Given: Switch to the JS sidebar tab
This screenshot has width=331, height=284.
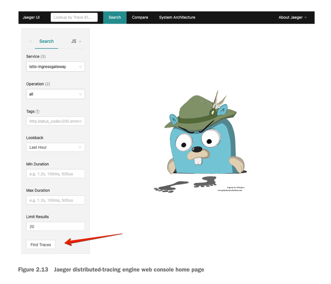Looking at the screenshot, I should [x=74, y=41].
